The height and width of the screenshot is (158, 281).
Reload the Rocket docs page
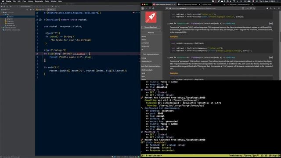tap(150, 8)
